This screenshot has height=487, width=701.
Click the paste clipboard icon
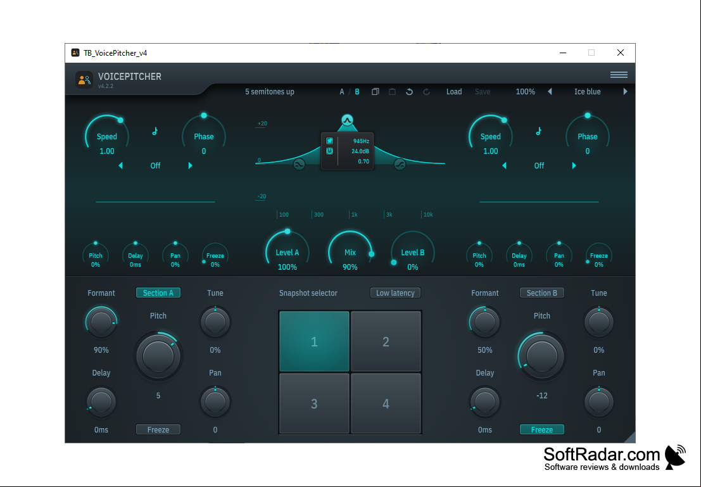click(x=392, y=92)
